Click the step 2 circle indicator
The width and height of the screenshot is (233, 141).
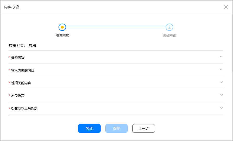[x=169, y=27]
